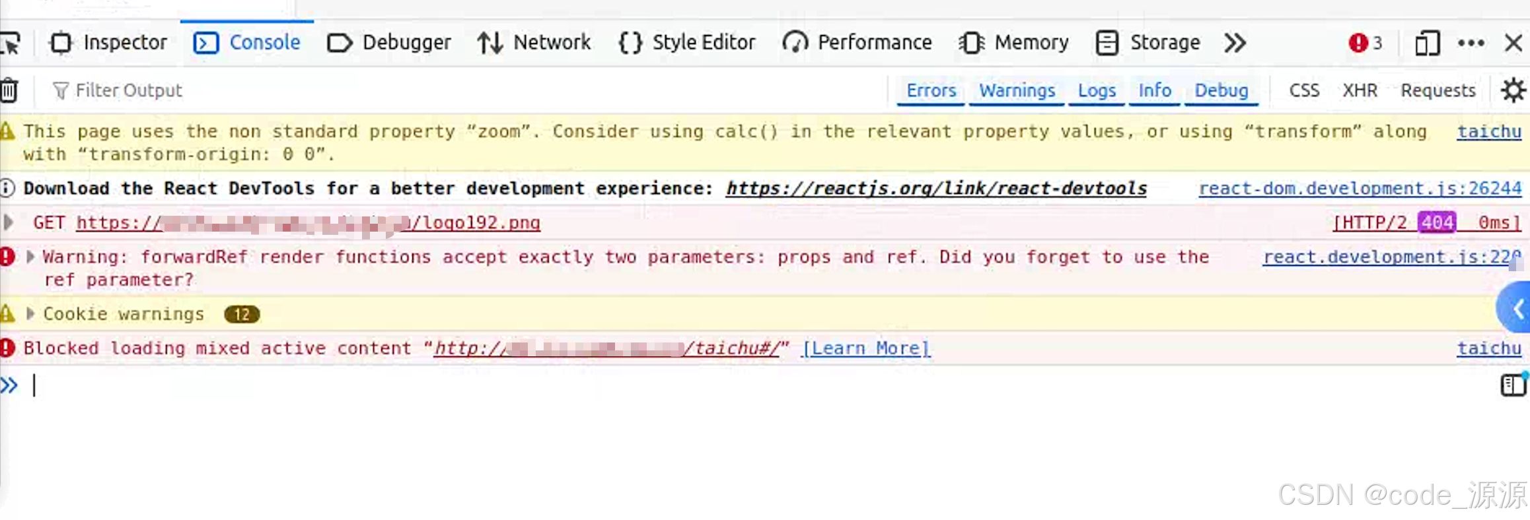Open react-dom.development.js:26244 source link

(x=1361, y=188)
